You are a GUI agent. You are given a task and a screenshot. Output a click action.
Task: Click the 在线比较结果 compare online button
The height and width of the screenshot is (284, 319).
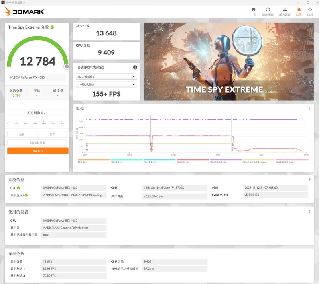pyautogui.click(x=38, y=143)
